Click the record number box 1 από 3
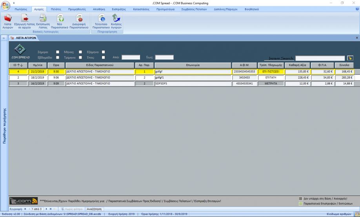Screen dimensions: 360x217 click(37, 209)
